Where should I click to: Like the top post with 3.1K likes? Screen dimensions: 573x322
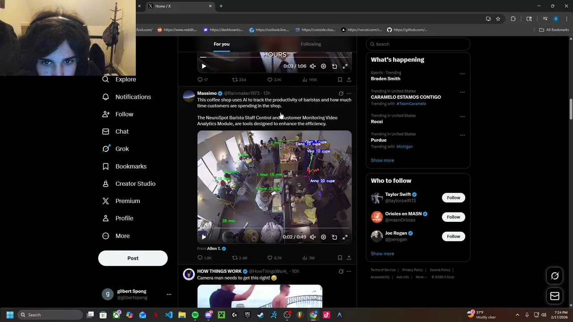tap(274, 80)
